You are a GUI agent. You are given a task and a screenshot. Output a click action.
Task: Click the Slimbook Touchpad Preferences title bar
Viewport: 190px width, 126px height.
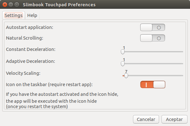tap(94, 5)
